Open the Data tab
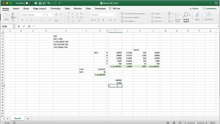The image size is (220, 124). tap(67, 8)
